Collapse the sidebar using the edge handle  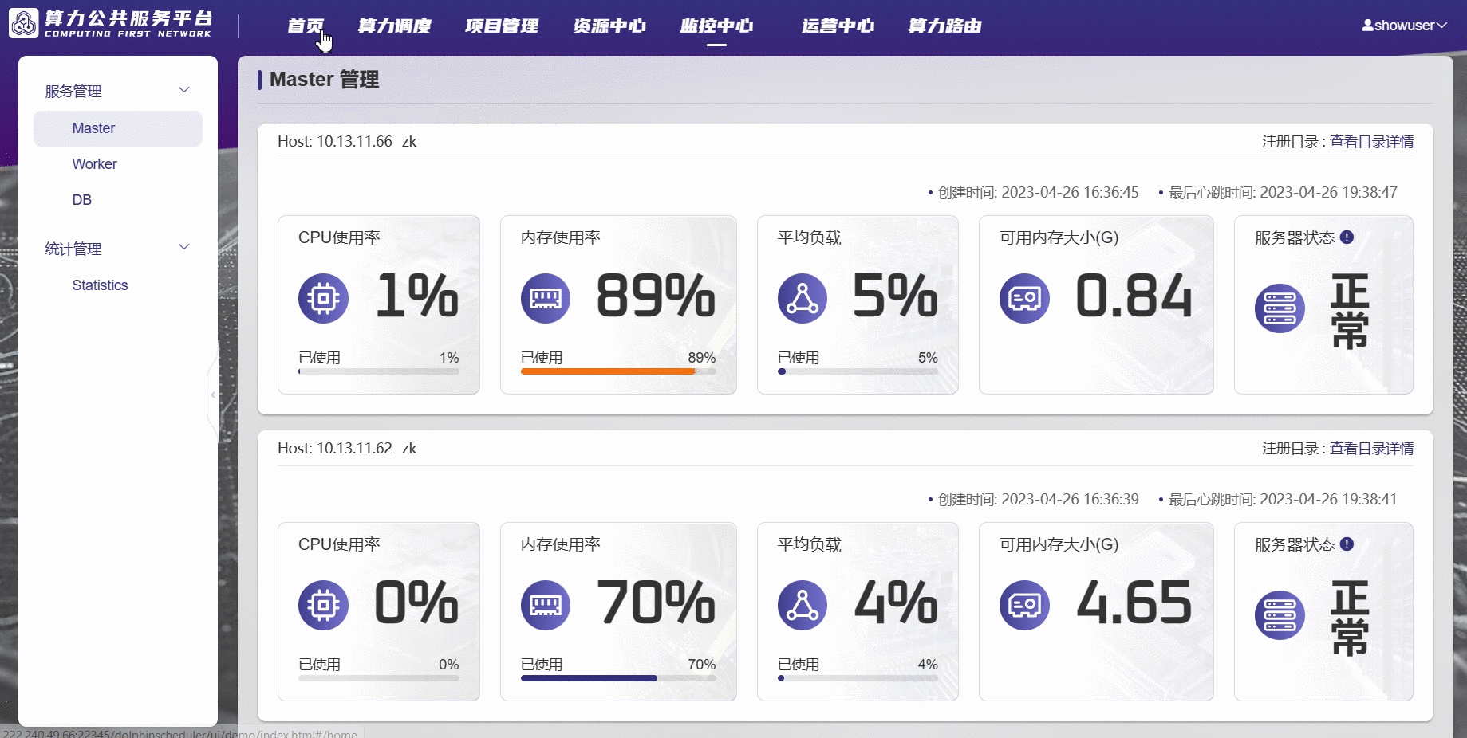click(213, 395)
